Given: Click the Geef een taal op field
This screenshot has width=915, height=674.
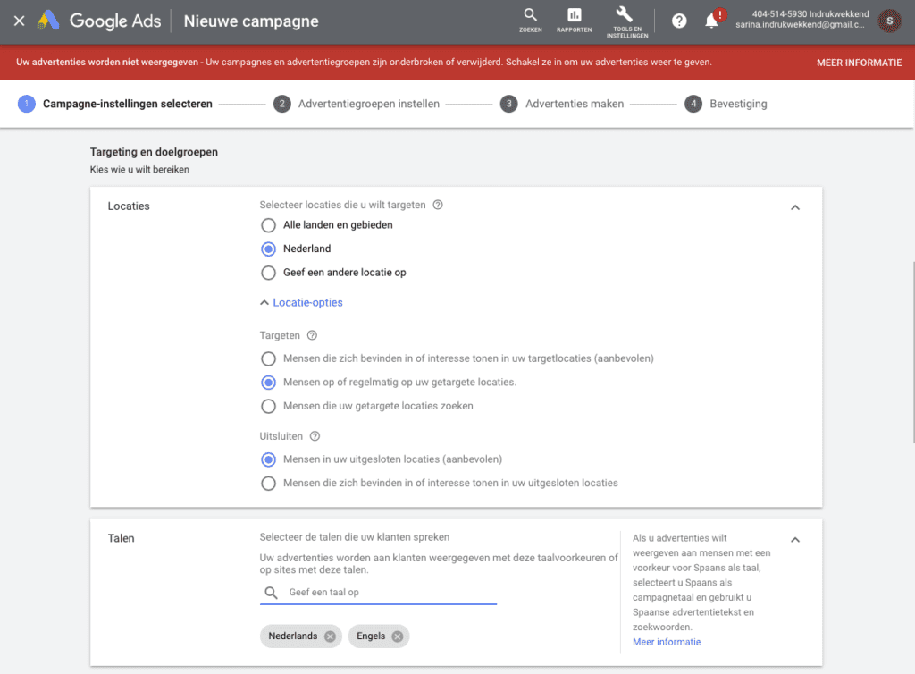Looking at the screenshot, I should point(389,593).
